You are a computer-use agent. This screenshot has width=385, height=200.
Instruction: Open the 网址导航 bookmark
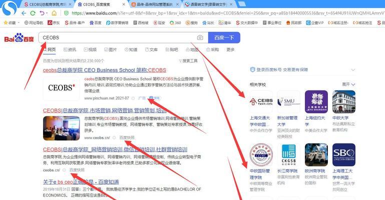tap(34, 22)
